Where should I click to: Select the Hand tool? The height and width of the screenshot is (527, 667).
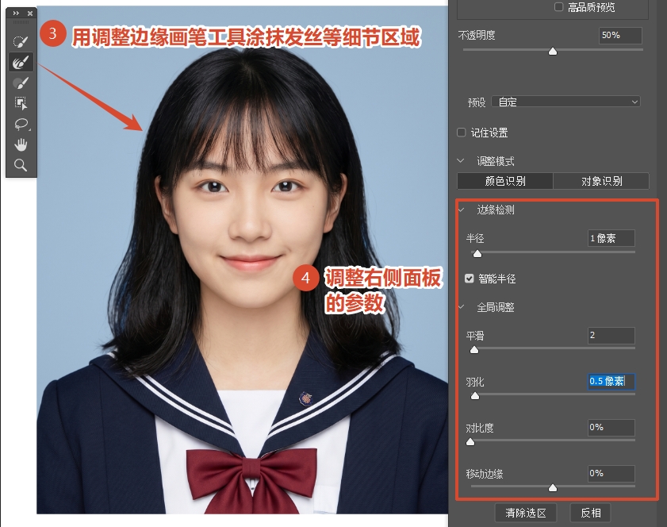click(21, 144)
